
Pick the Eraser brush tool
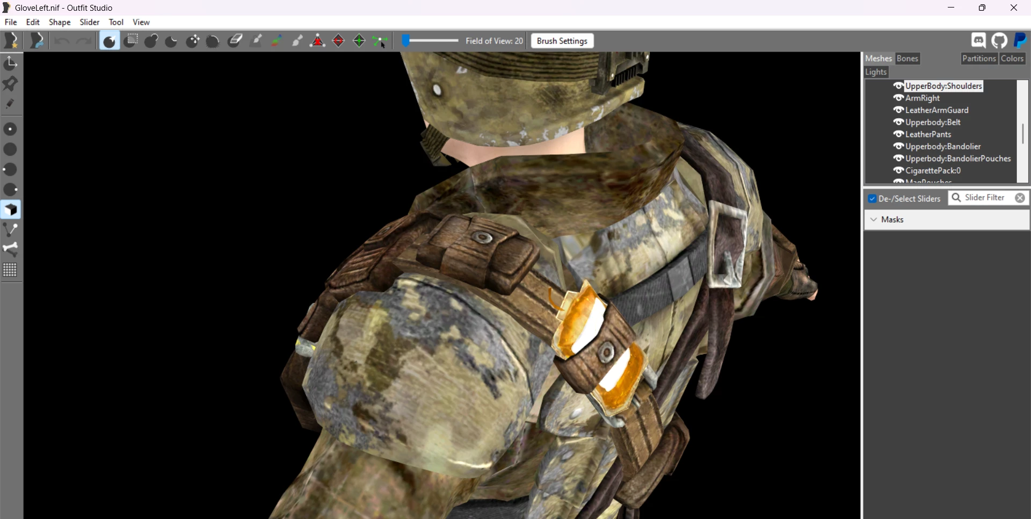(x=235, y=41)
